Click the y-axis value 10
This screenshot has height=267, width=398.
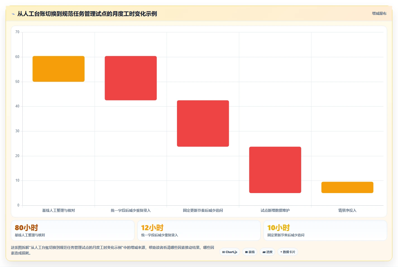[17, 181]
